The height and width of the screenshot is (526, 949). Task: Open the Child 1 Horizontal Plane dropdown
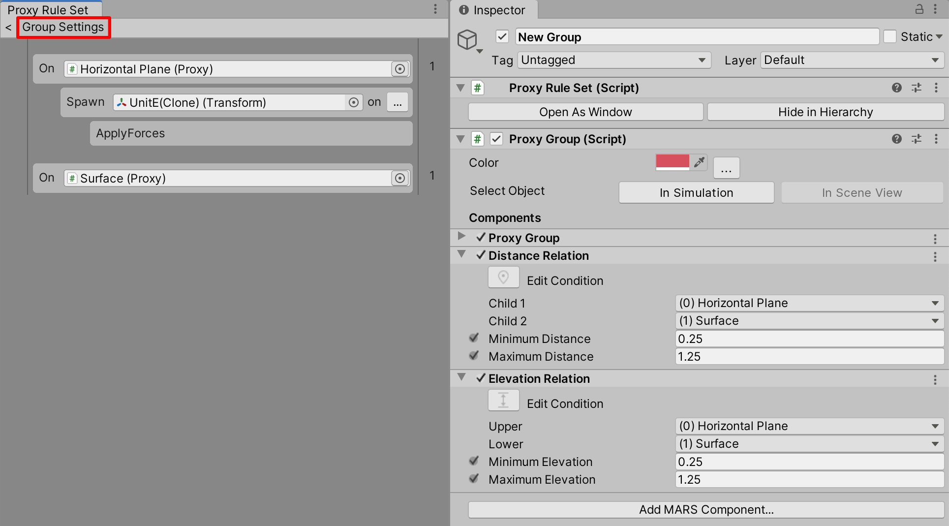(809, 303)
